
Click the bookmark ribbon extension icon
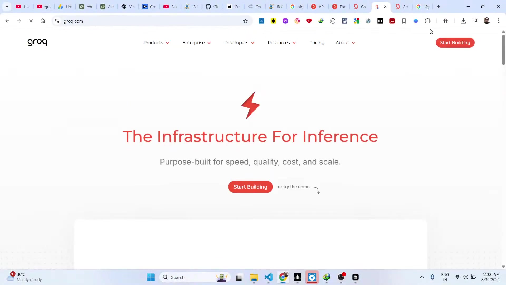[404, 21]
